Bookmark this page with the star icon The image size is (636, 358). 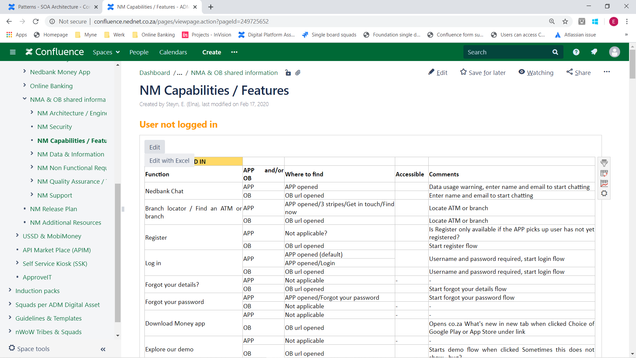point(565,22)
